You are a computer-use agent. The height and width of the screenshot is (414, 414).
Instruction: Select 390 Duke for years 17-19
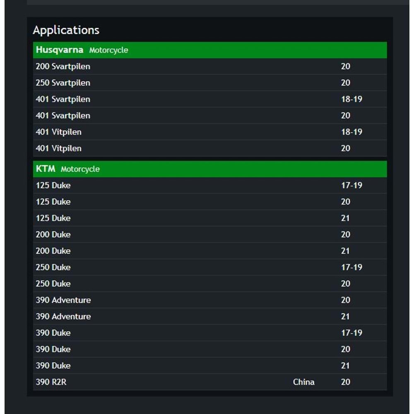tap(53, 333)
